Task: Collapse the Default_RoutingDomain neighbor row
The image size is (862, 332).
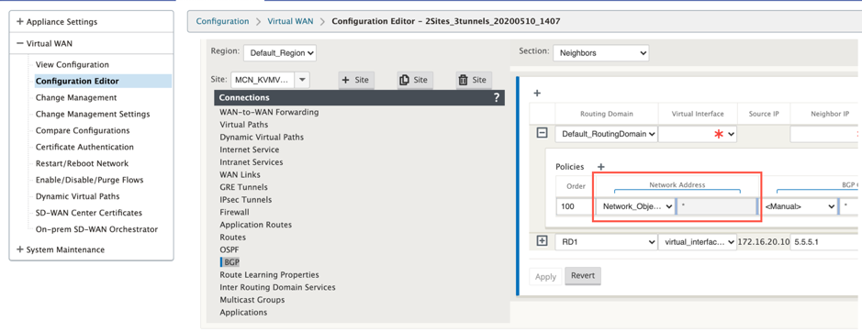Action: pyautogui.click(x=542, y=132)
